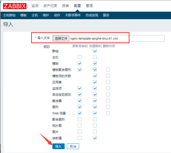Enable 图形 delete missing checkbox

(108, 107)
